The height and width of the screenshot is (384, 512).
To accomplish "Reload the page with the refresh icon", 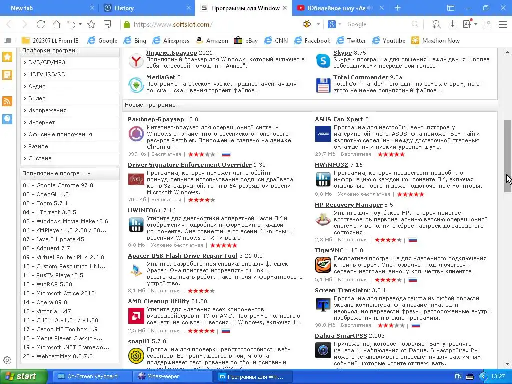I will (41, 24).
